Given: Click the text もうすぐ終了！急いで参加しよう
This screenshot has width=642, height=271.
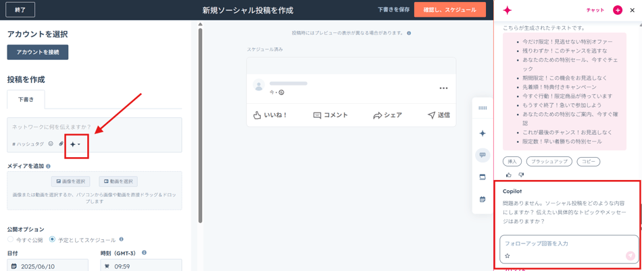Looking at the screenshot, I should coord(562,105).
